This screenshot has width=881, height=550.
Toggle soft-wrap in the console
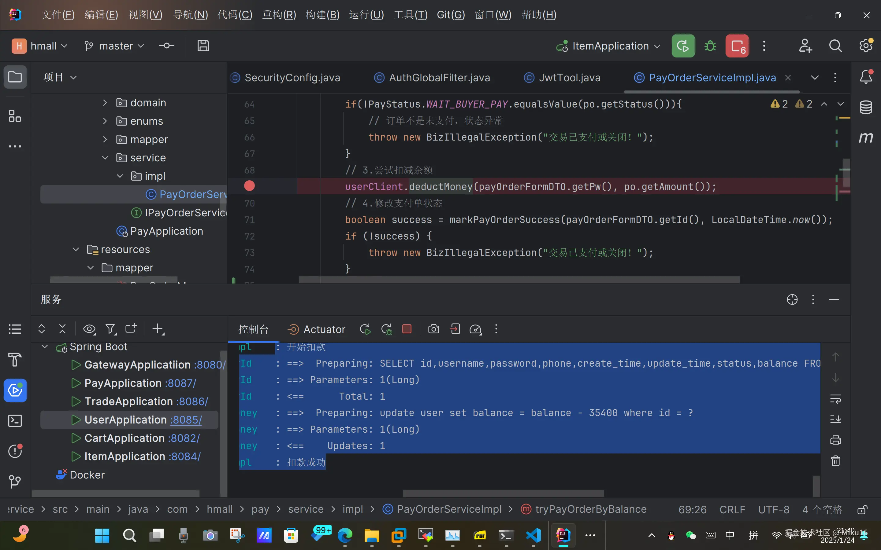pos(835,399)
